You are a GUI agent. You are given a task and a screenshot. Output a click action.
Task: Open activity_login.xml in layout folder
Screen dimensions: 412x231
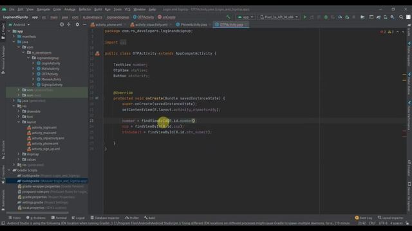44,128
